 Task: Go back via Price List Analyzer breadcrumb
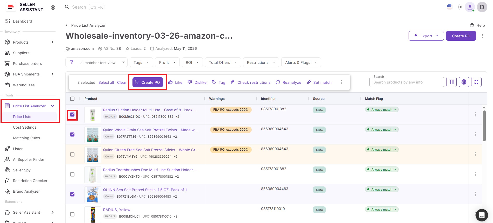86,25
